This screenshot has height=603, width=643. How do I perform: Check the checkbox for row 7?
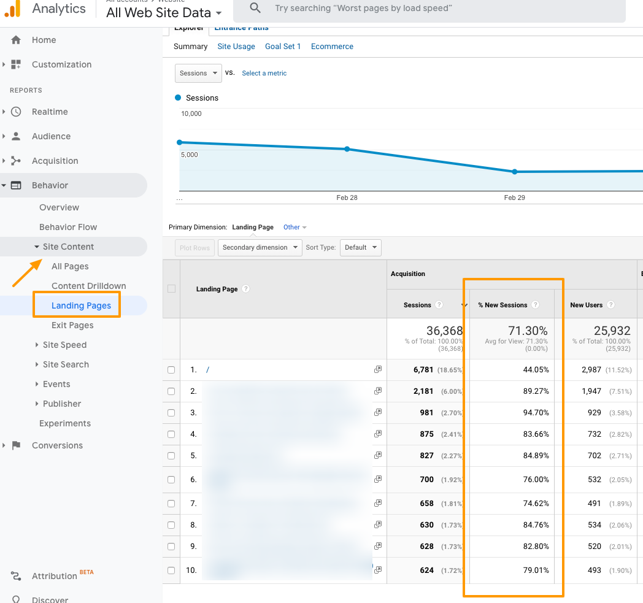click(x=171, y=504)
